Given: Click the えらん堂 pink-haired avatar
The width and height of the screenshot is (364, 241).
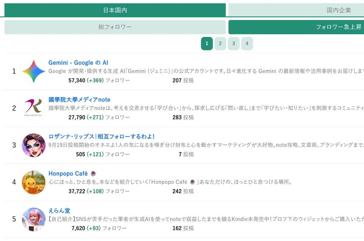Looking at the screenshot, I should point(34,219).
